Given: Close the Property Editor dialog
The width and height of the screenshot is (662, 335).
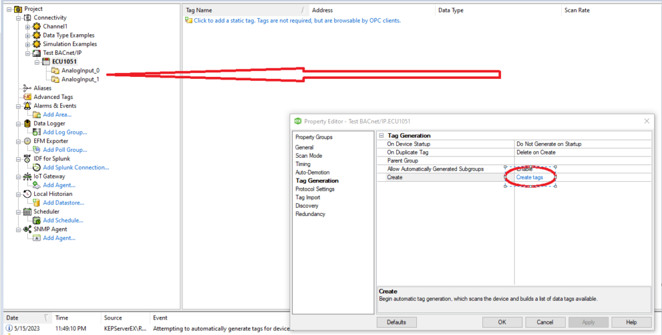Looking at the screenshot, I should coord(646,121).
